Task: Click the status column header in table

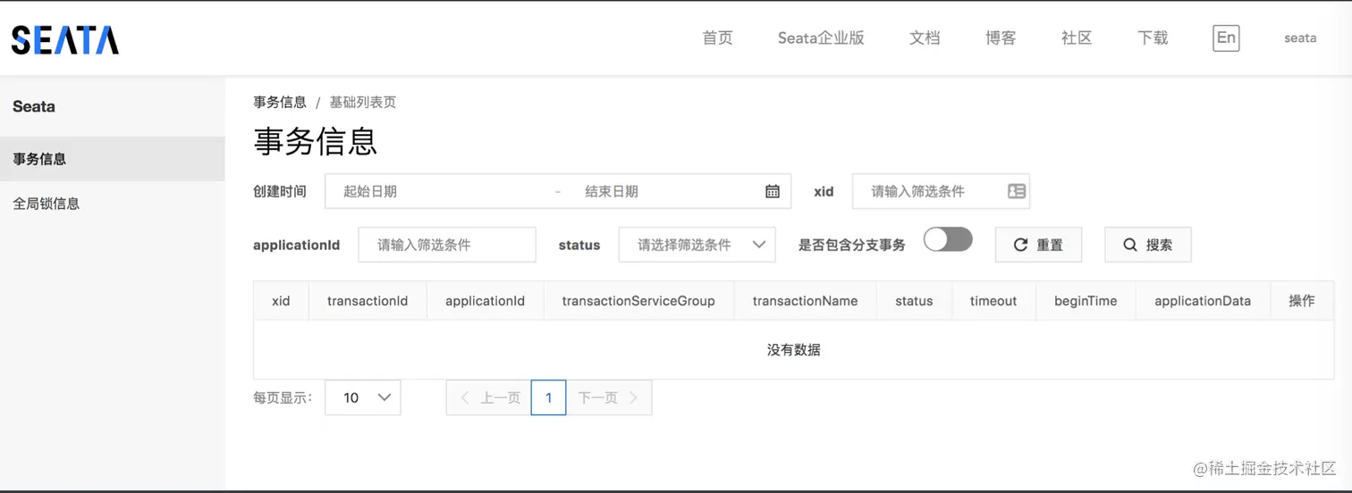Action: click(x=914, y=301)
